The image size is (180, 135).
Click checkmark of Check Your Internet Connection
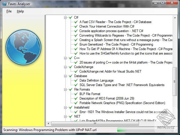point(76,26)
